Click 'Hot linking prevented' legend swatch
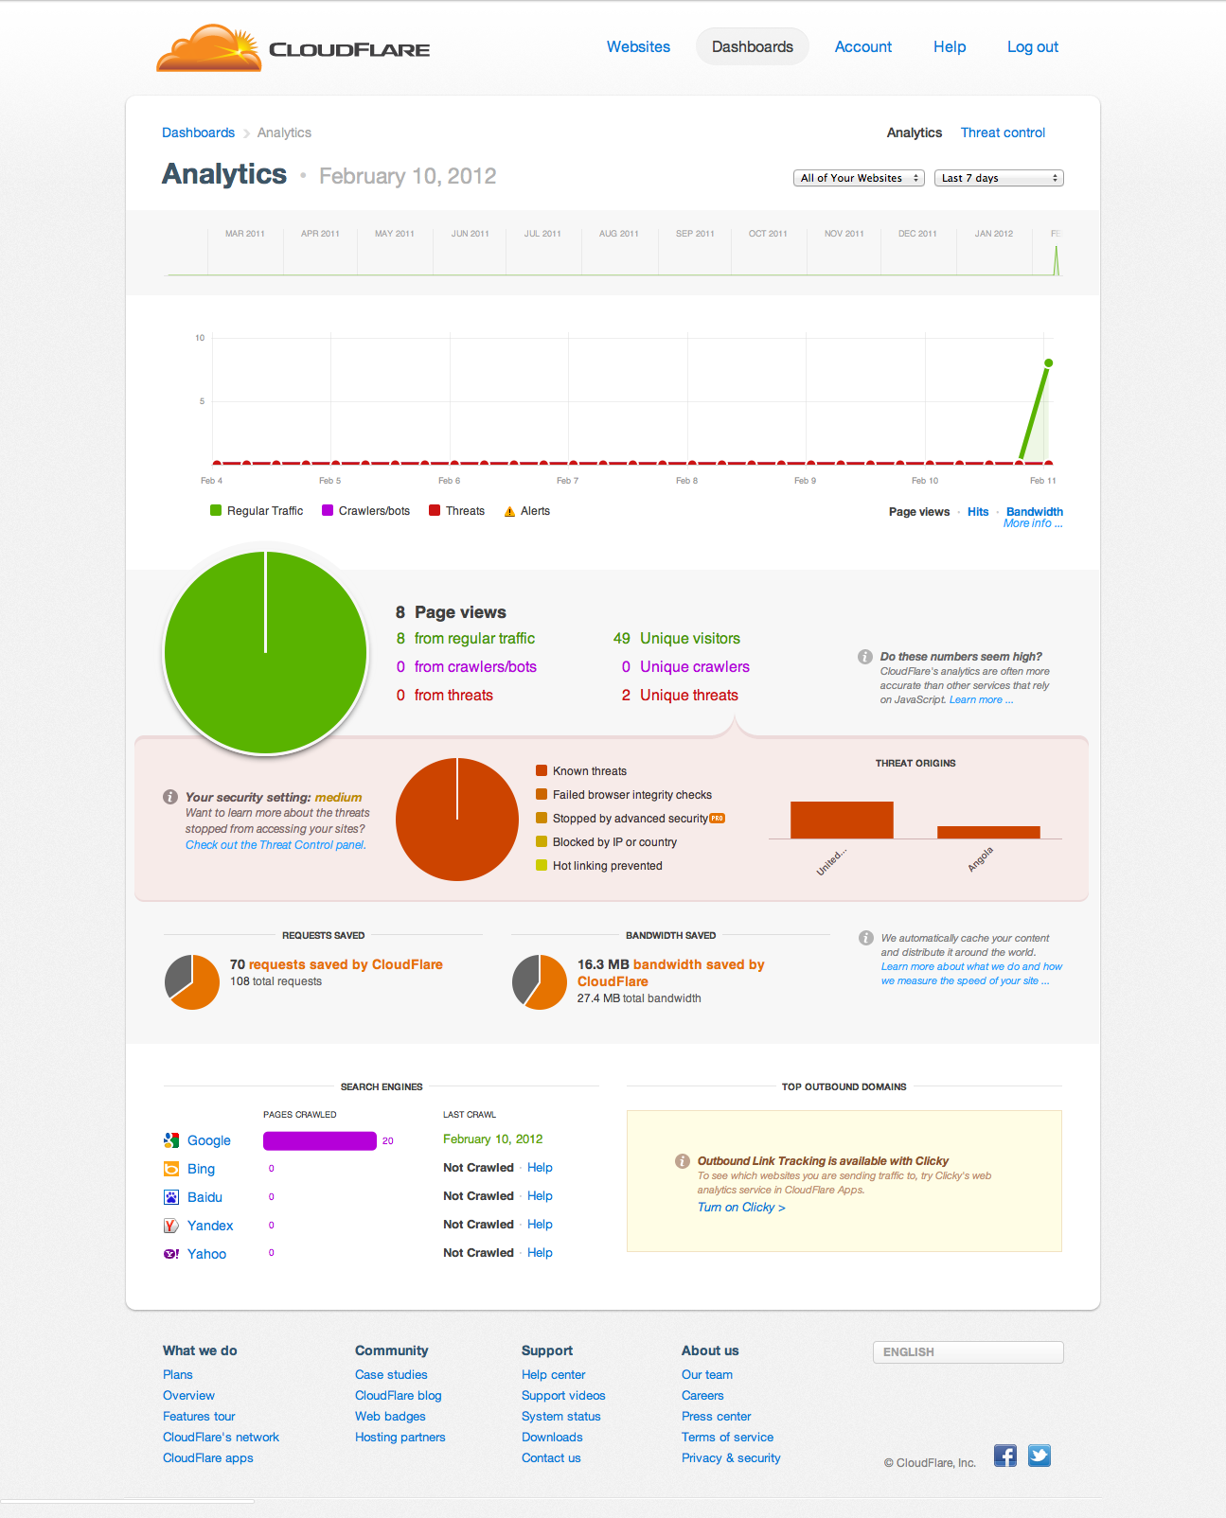The width and height of the screenshot is (1226, 1518). click(x=542, y=865)
